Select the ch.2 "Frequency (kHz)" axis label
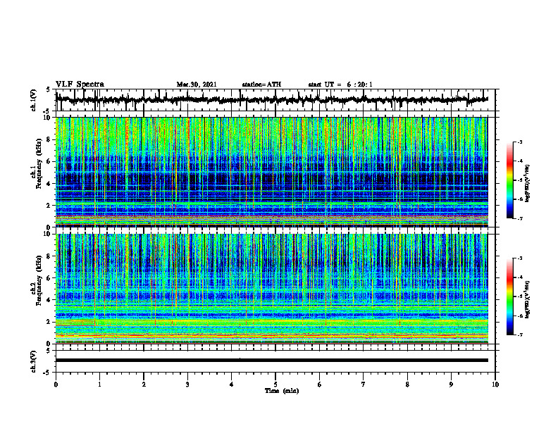Screen dimensions: 558x431 tap(39, 281)
